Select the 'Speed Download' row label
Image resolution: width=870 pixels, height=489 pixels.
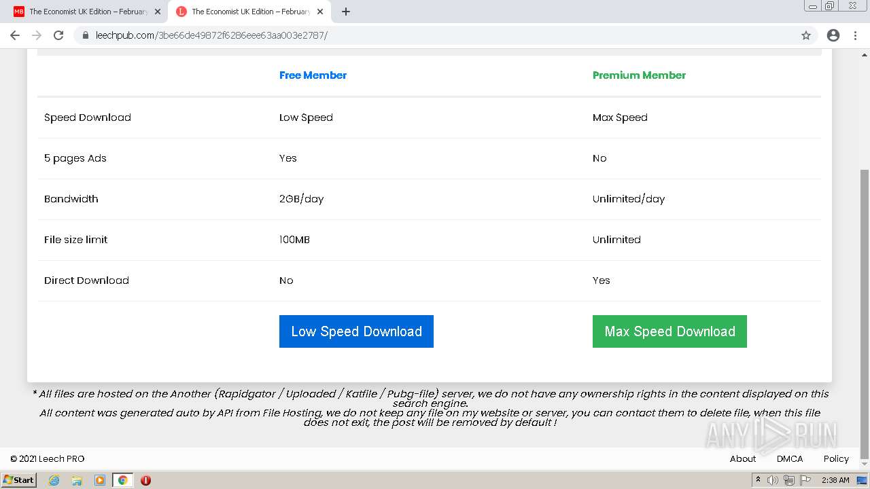[x=88, y=117]
